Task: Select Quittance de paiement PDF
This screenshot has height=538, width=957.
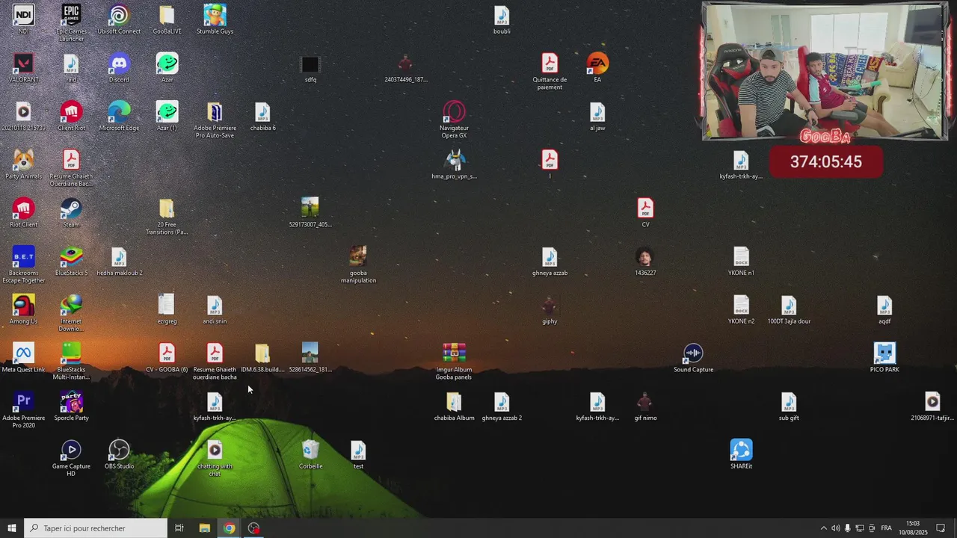Action: point(550,64)
